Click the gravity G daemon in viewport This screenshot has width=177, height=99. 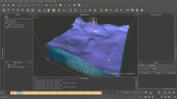click(x=93, y=21)
